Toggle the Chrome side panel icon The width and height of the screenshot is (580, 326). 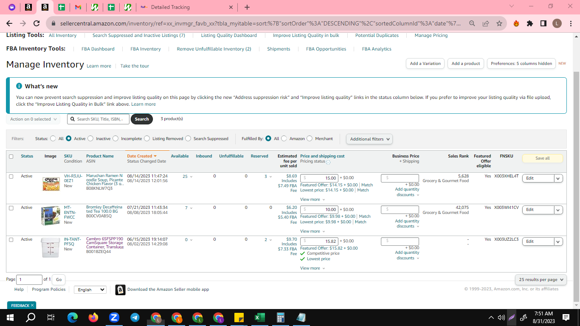pos(543,24)
